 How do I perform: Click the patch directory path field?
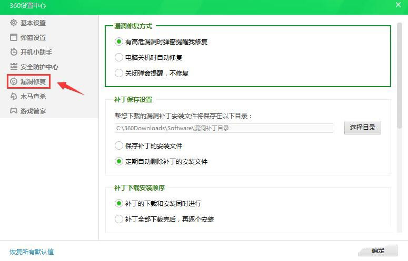click(x=224, y=128)
